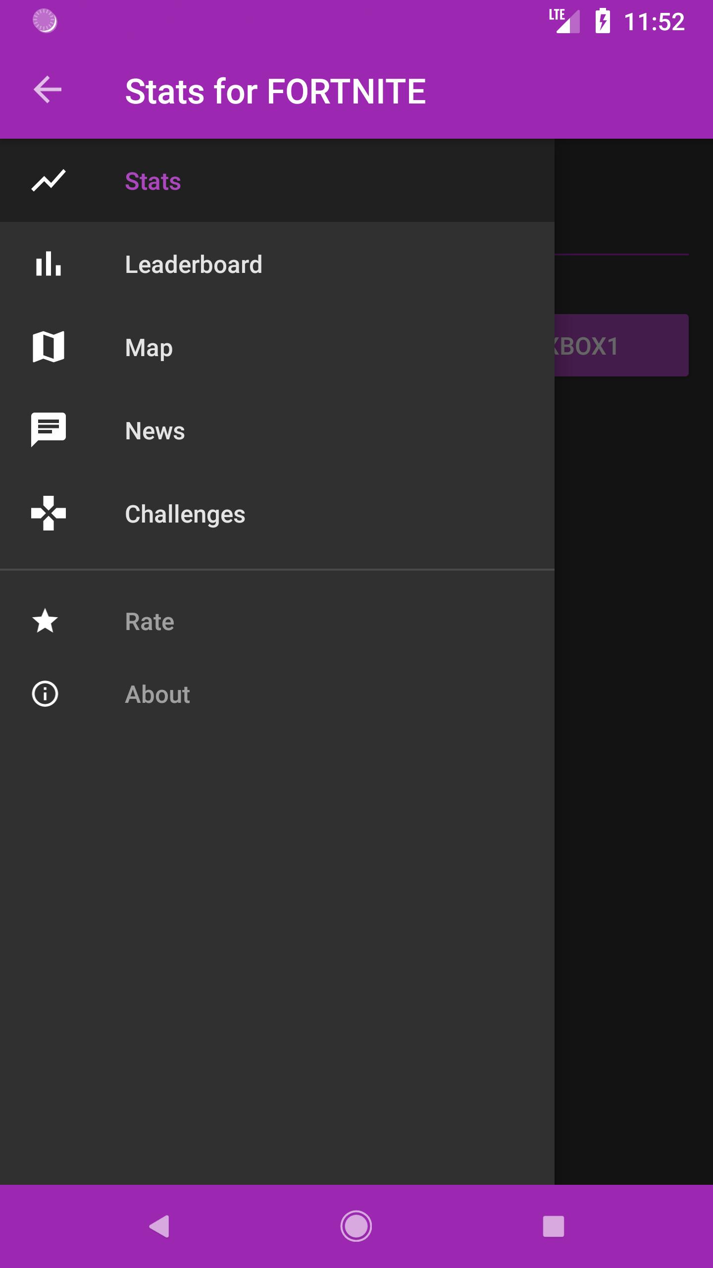Tap the Rate star icon

tap(45, 621)
